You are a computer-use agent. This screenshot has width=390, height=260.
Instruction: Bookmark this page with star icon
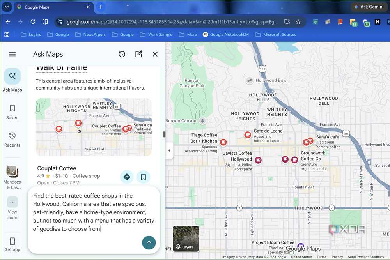pos(298,22)
